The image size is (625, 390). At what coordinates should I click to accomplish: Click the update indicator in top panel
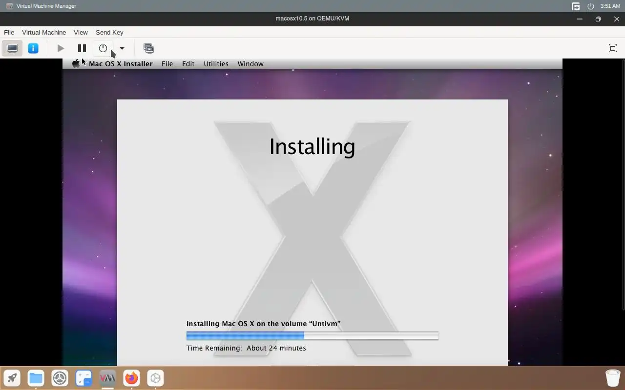pos(576,6)
